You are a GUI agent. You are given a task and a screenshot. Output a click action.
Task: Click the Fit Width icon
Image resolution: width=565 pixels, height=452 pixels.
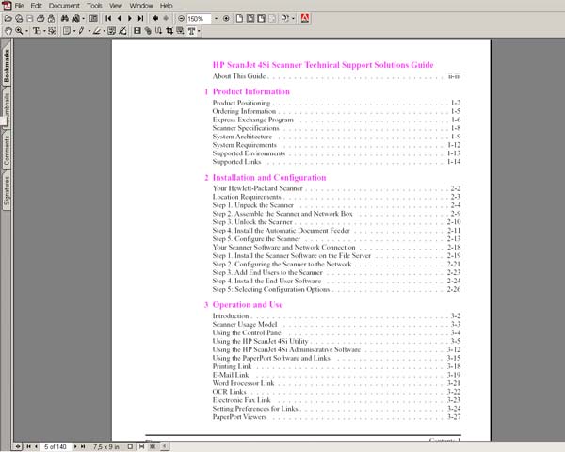point(261,19)
